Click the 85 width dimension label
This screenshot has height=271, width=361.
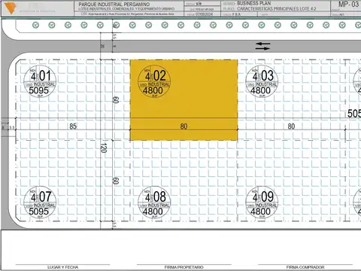click(73, 126)
